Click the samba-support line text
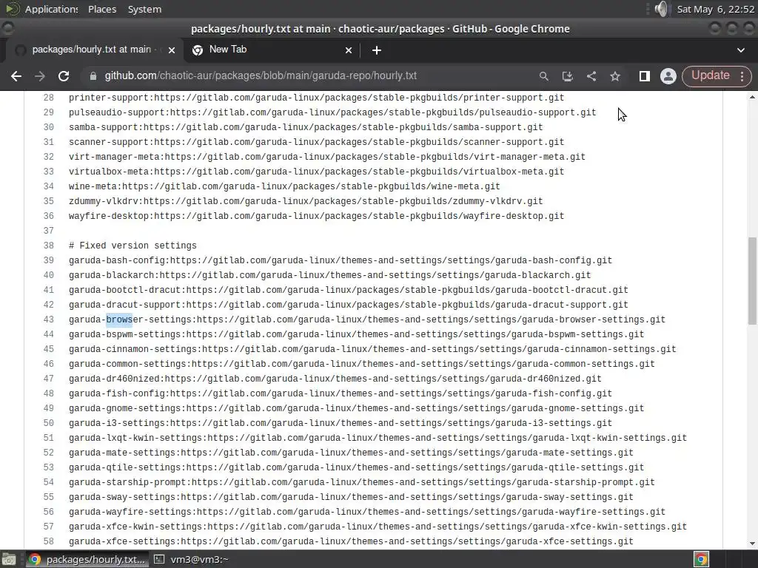758x568 pixels. (x=306, y=127)
